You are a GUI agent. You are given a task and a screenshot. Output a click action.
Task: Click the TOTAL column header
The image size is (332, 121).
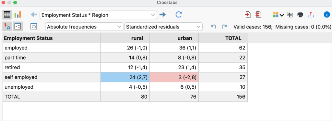pos(223,38)
